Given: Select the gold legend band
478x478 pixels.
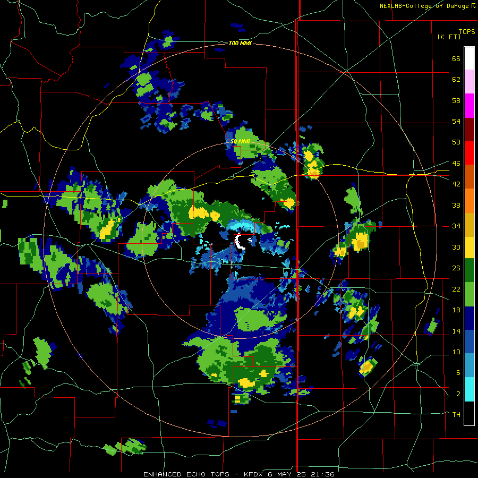Looking at the screenshot, I should (x=469, y=225).
